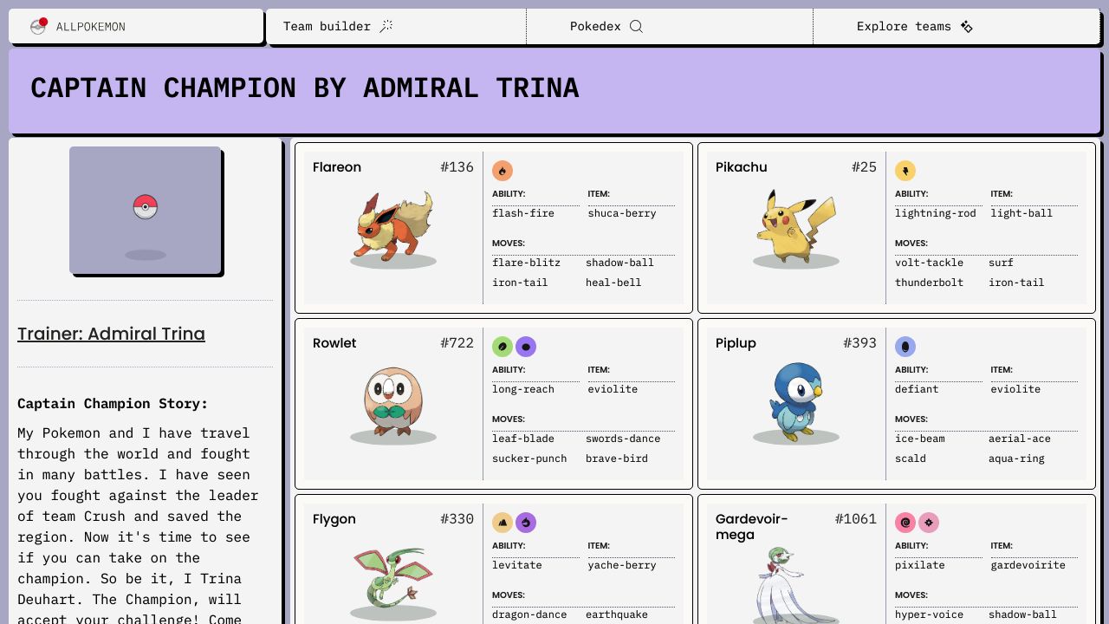Click the trainer pokeball avatar image
Screen dimensions: 1109x624
145,210
